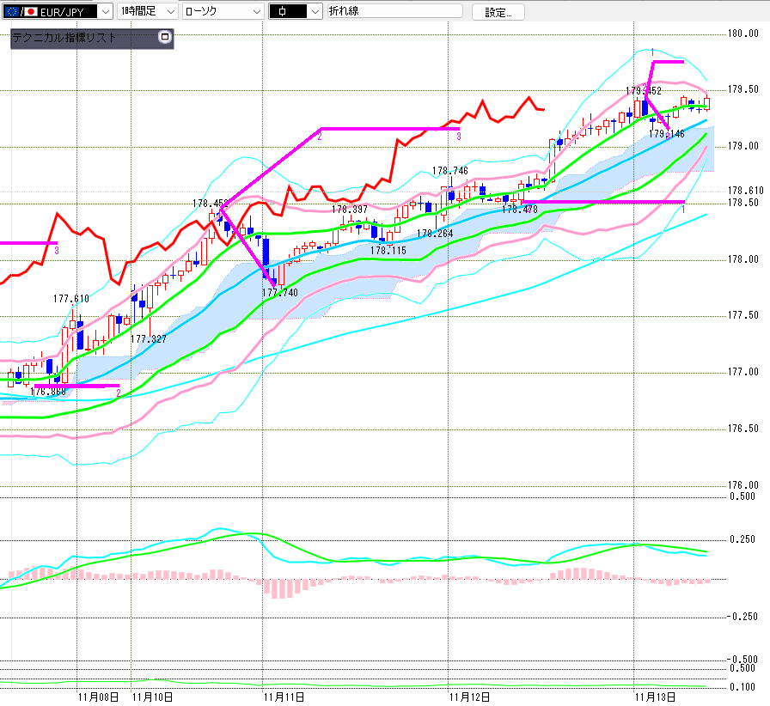Click the EU and Japan flag icon

(x=20, y=11)
